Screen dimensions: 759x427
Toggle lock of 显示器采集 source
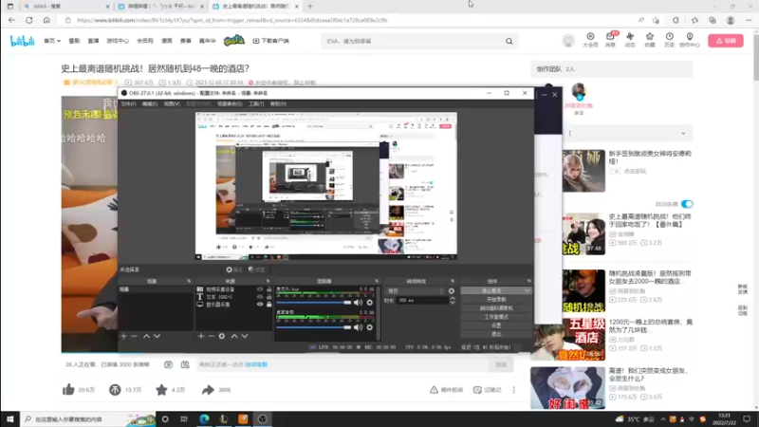point(269,304)
